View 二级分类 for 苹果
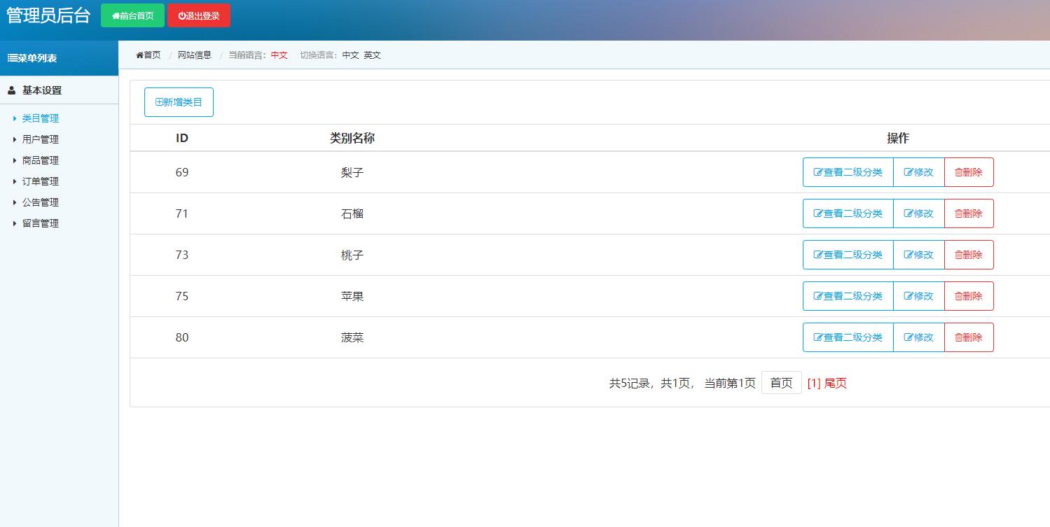1050x527 pixels. point(848,296)
